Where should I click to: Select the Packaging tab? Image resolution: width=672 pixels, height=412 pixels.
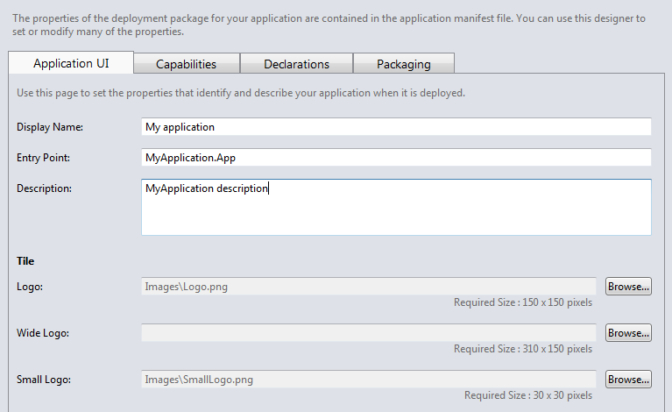point(403,64)
